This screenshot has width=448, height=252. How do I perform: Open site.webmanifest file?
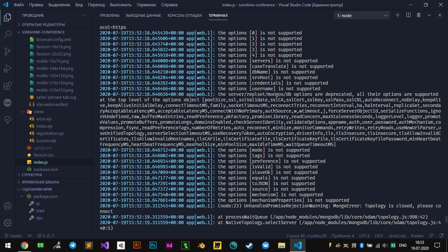pos(52,104)
